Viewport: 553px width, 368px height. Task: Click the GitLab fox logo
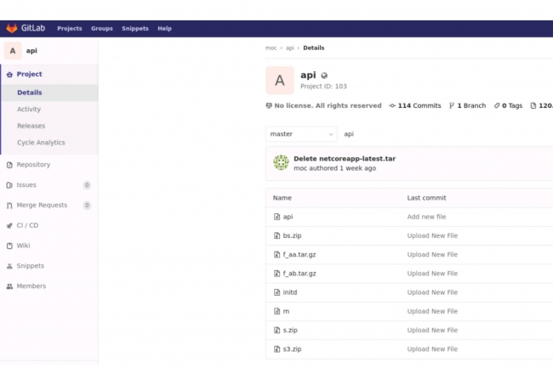click(x=12, y=28)
